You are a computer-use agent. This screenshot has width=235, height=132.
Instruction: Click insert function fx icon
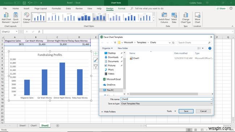coord(39,32)
